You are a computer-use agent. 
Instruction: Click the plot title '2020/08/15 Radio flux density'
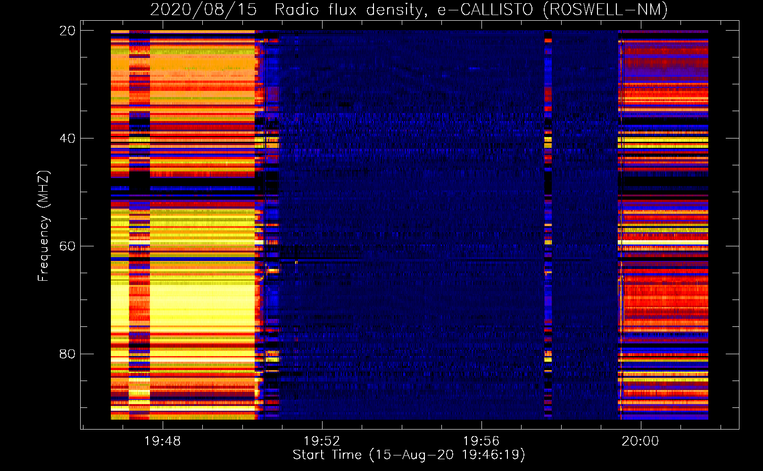pos(408,9)
